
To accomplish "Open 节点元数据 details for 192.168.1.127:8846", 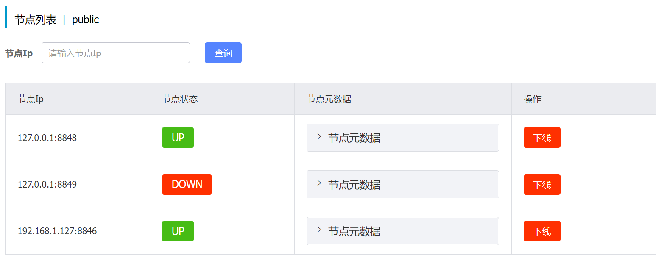I will point(402,231).
